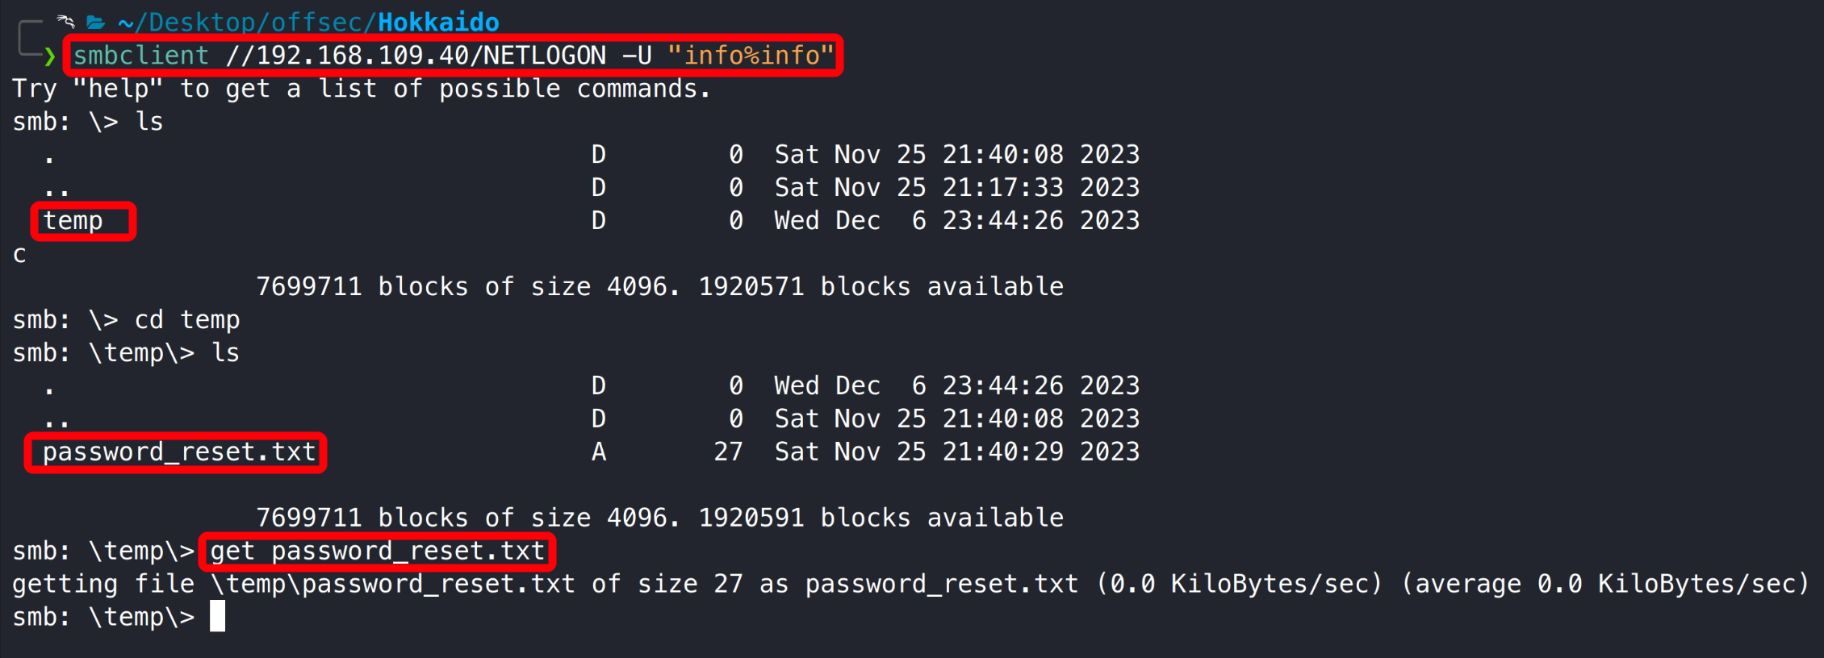1824x658 pixels.
Task: Click the temp folder's Wed Dec 6 timestamp
Action: pos(956,221)
